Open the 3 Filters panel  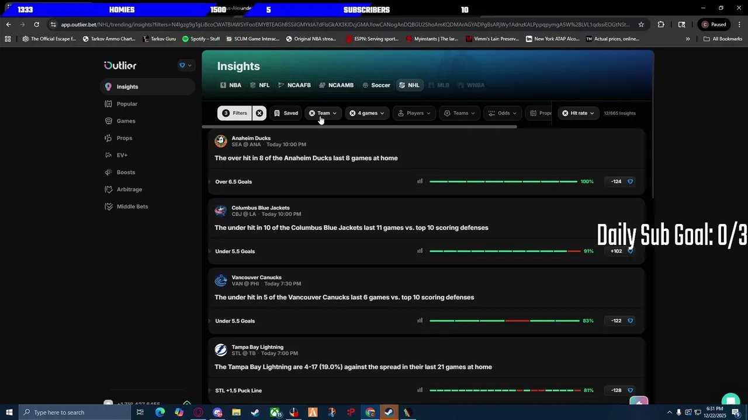click(x=235, y=113)
